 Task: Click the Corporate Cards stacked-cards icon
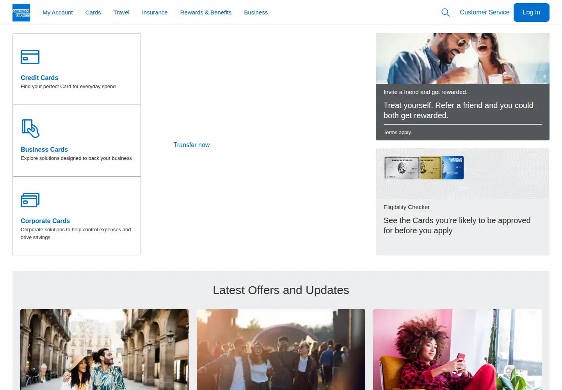[30, 200]
